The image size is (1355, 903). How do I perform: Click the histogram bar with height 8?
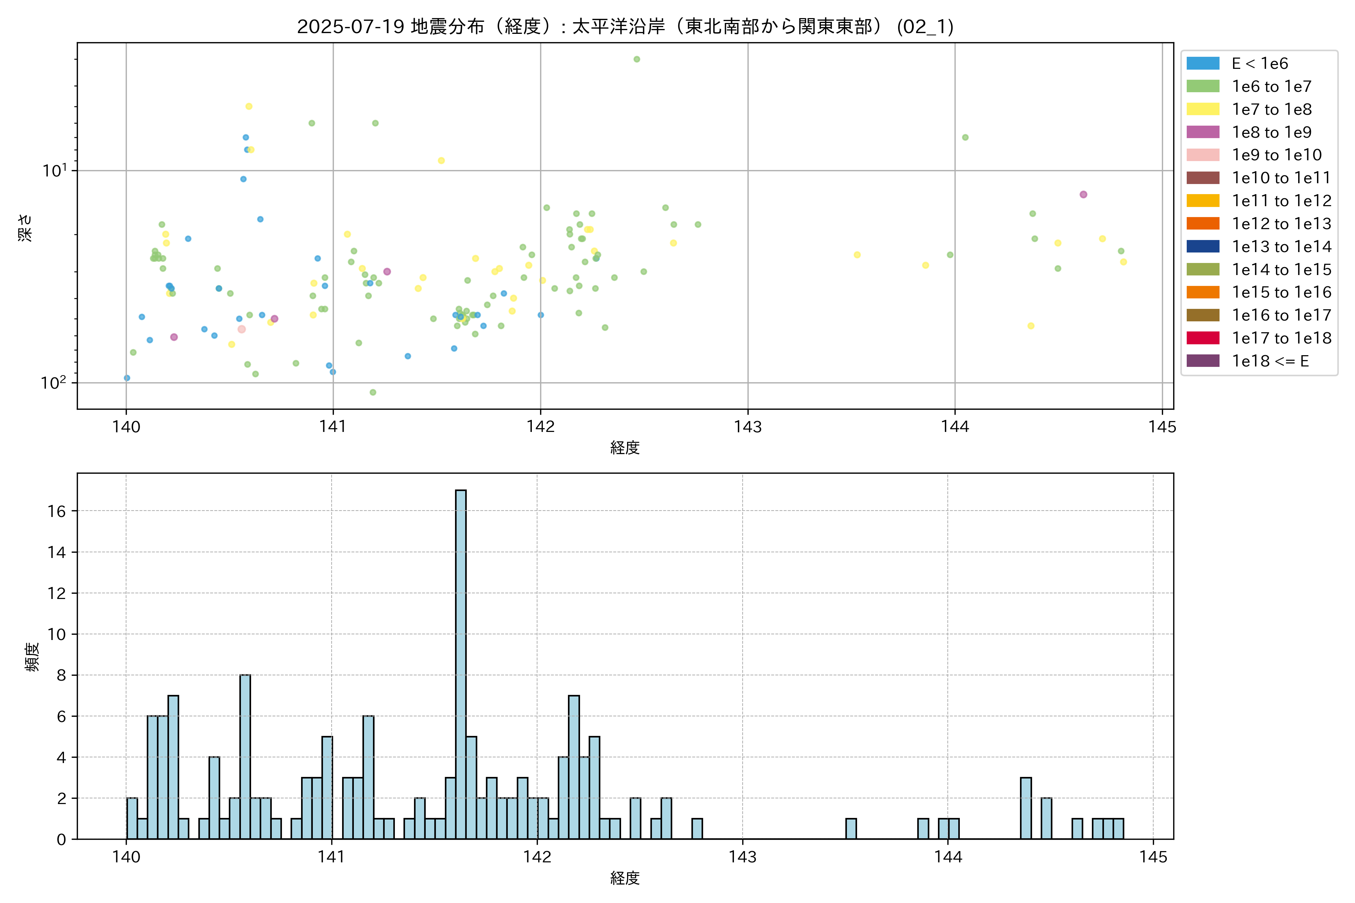click(245, 757)
